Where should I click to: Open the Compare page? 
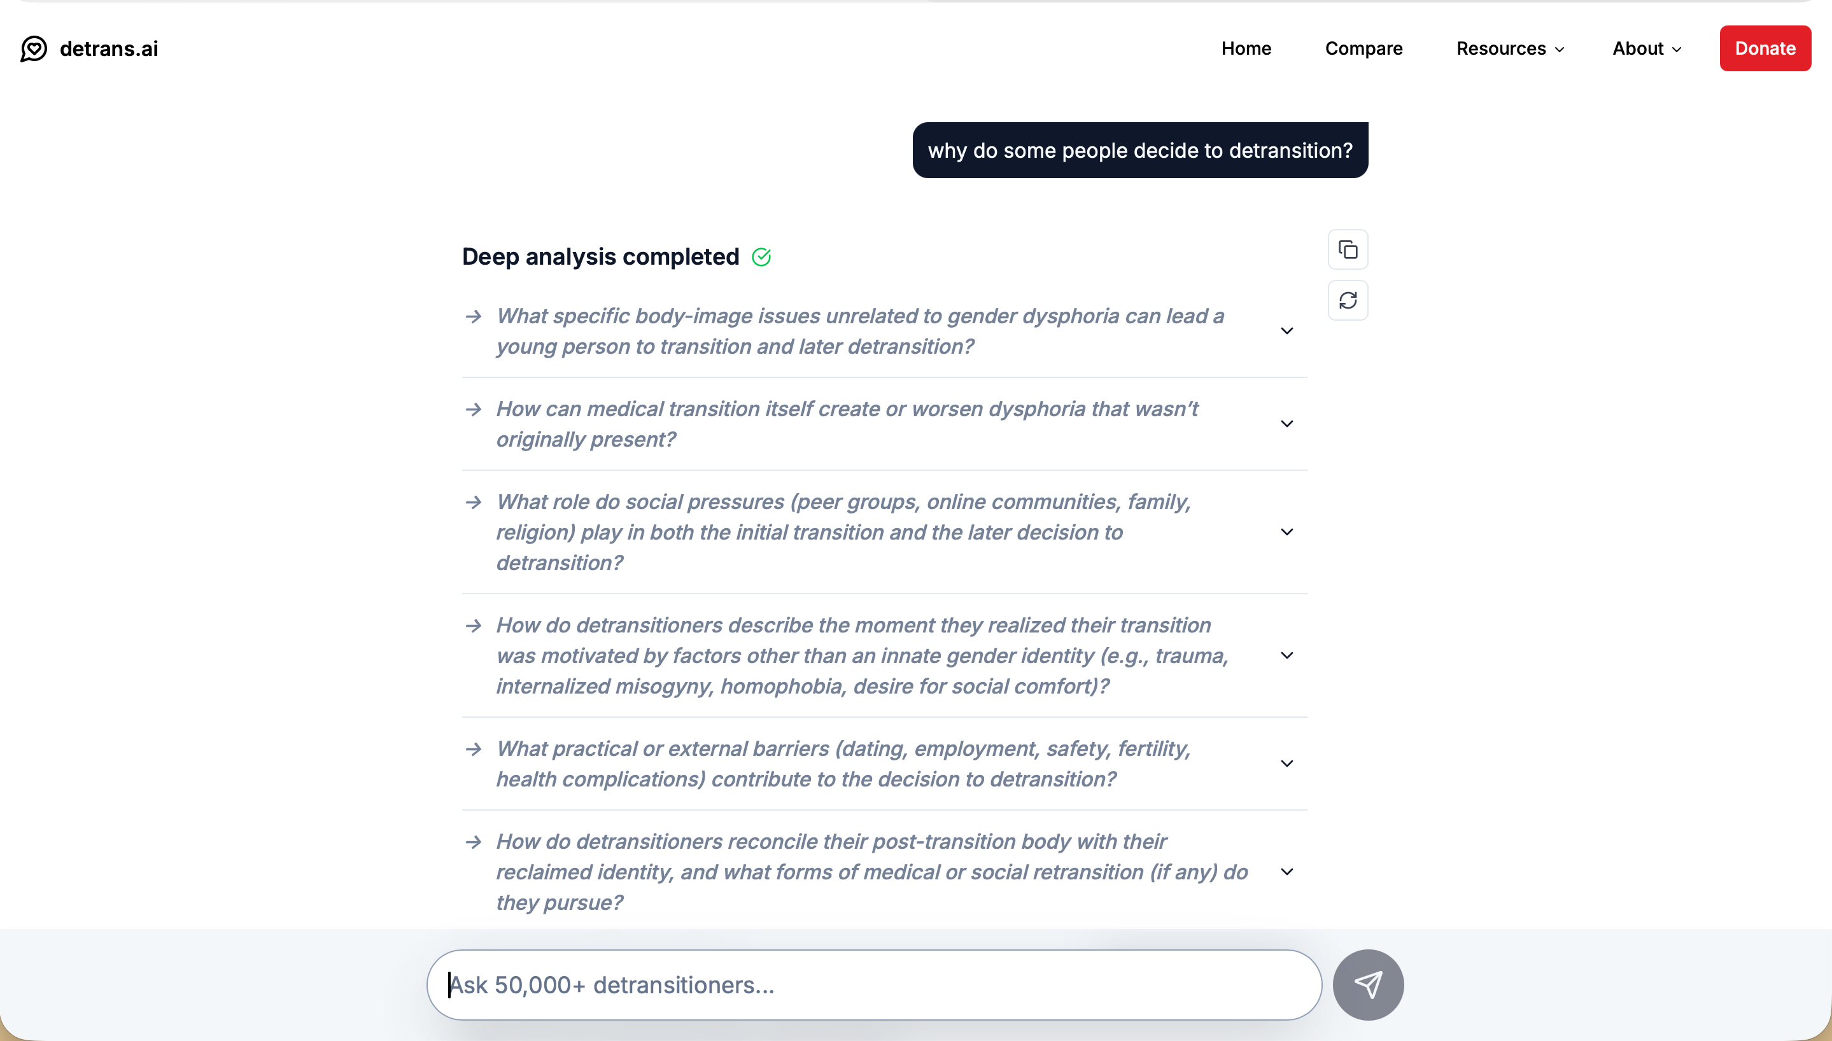(1363, 48)
